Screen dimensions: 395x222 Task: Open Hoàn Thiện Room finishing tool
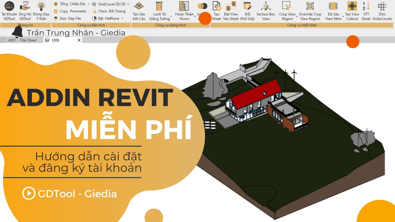tap(184, 11)
